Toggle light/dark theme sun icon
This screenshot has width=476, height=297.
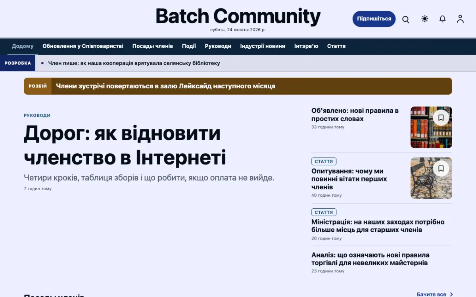425,19
